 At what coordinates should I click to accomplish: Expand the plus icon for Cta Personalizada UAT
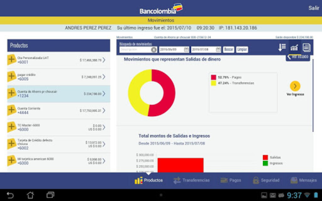pyautogui.click(x=12, y=60)
